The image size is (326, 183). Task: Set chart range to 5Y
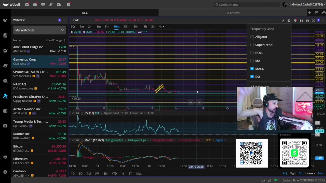click(130, 173)
